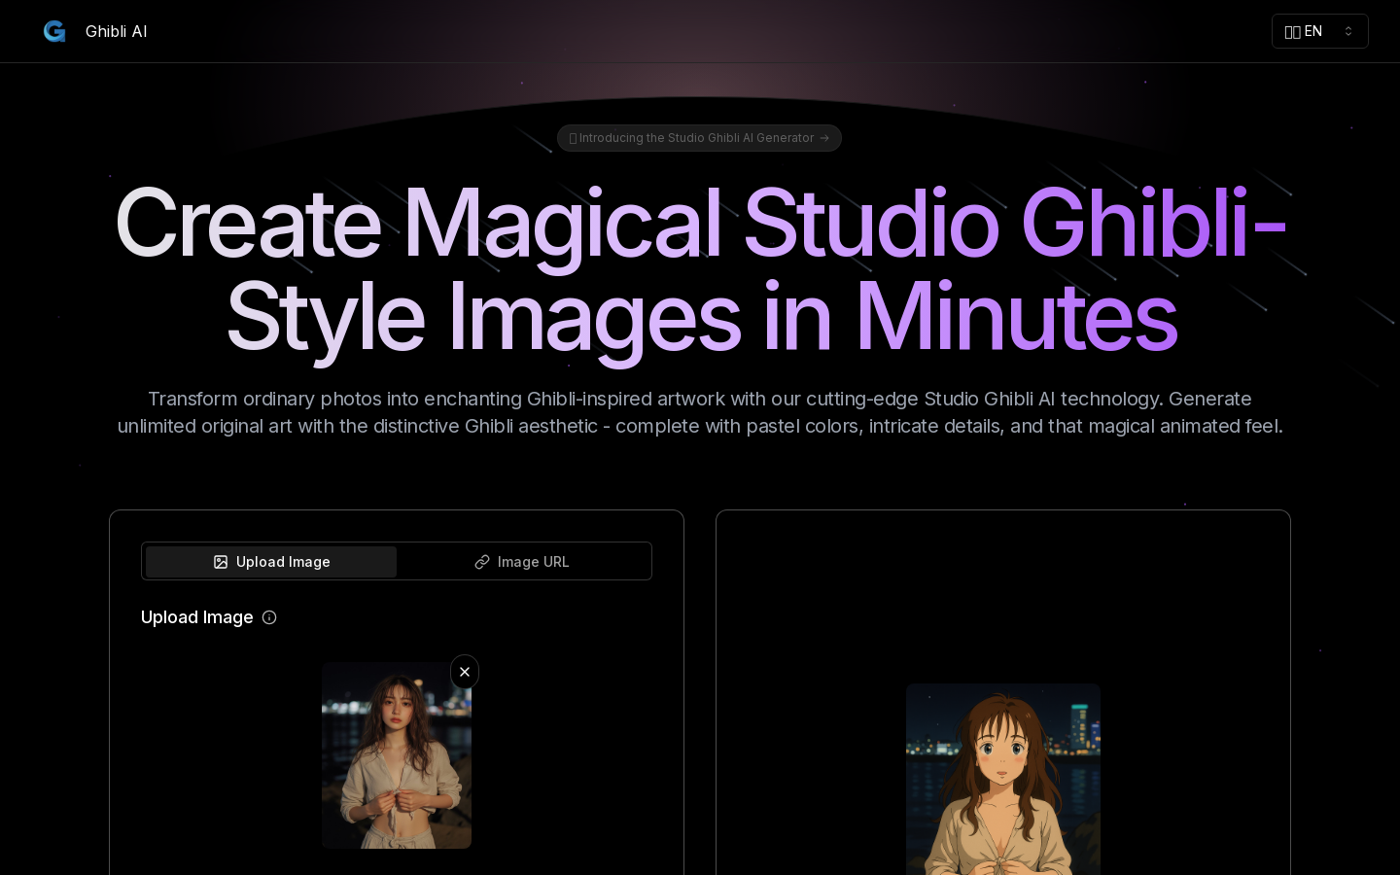Click the picture icon in Upload Image tab
Viewport: 1400px width, 875px height.
coord(221,562)
